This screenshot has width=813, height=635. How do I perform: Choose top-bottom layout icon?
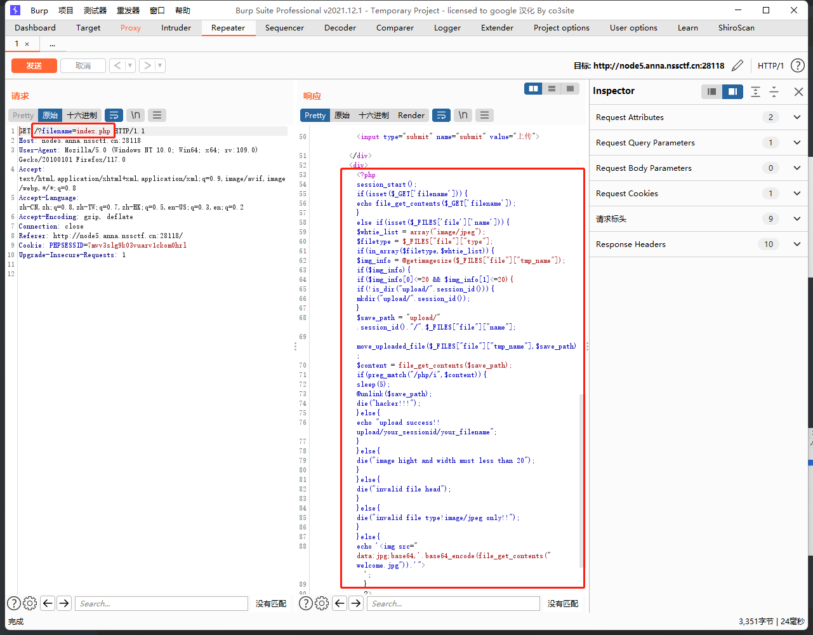pyautogui.click(x=552, y=89)
